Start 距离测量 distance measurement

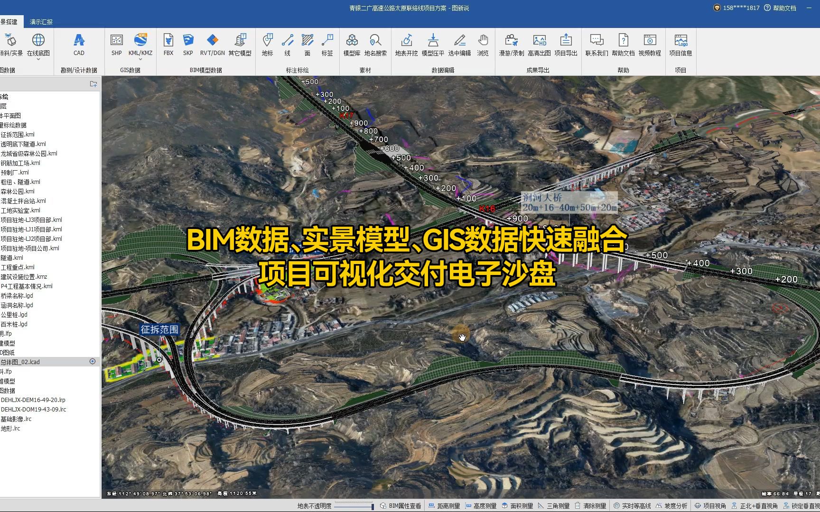pos(444,506)
